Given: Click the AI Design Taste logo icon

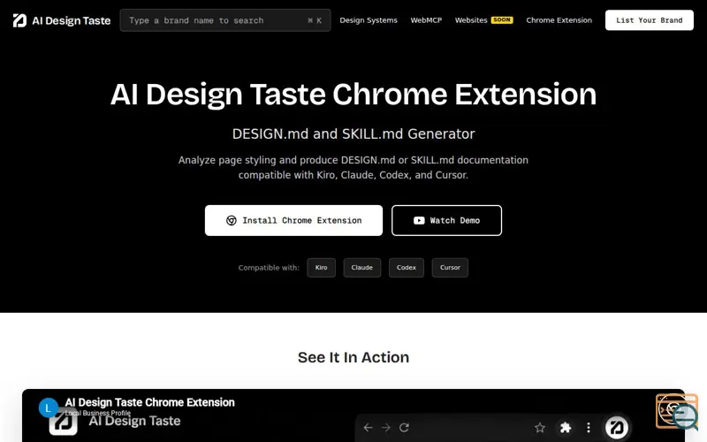Looking at the screenshot, I should coord(19,20).
